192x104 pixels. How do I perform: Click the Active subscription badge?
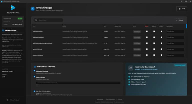tap(20, 19)
